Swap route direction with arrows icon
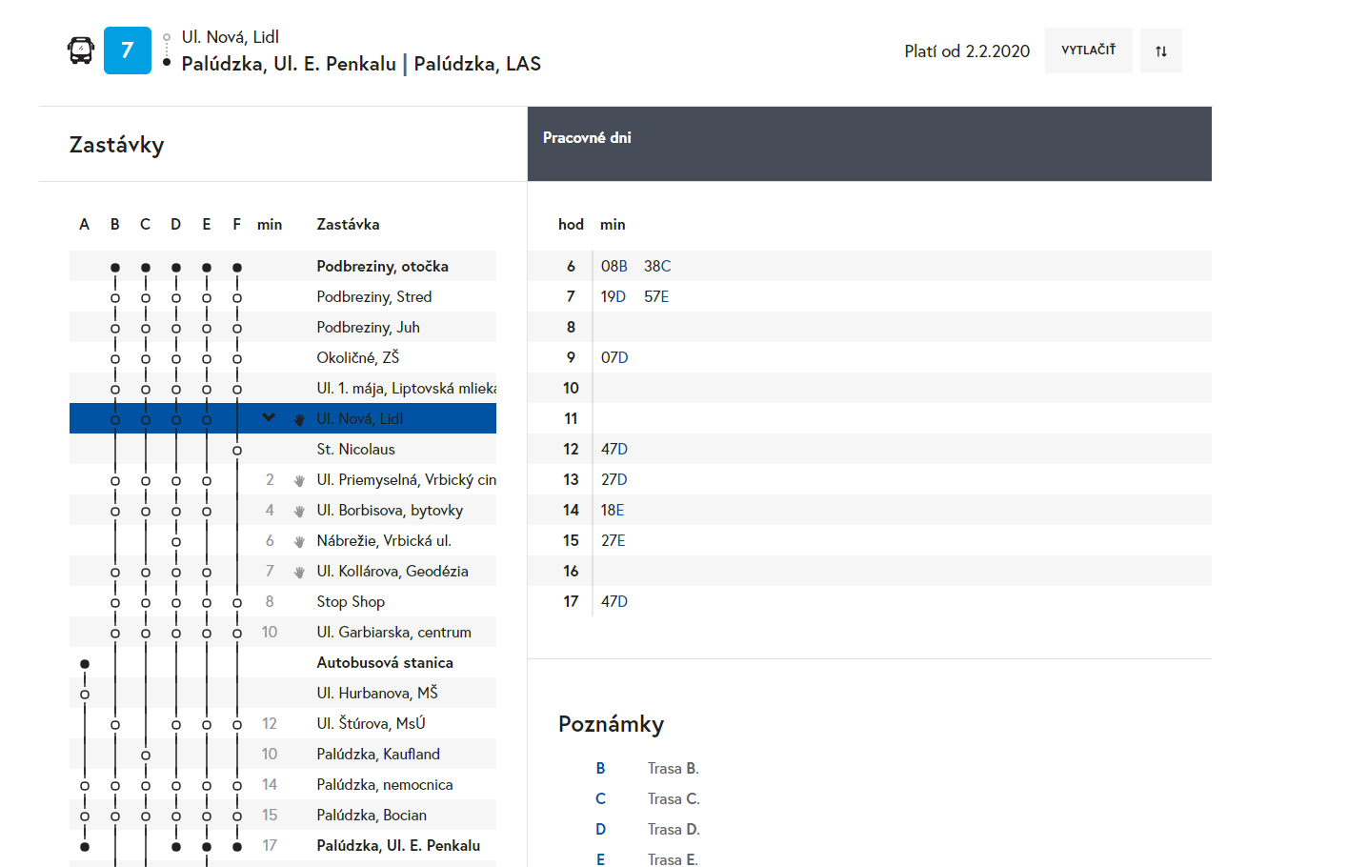 coord(1160,51)
